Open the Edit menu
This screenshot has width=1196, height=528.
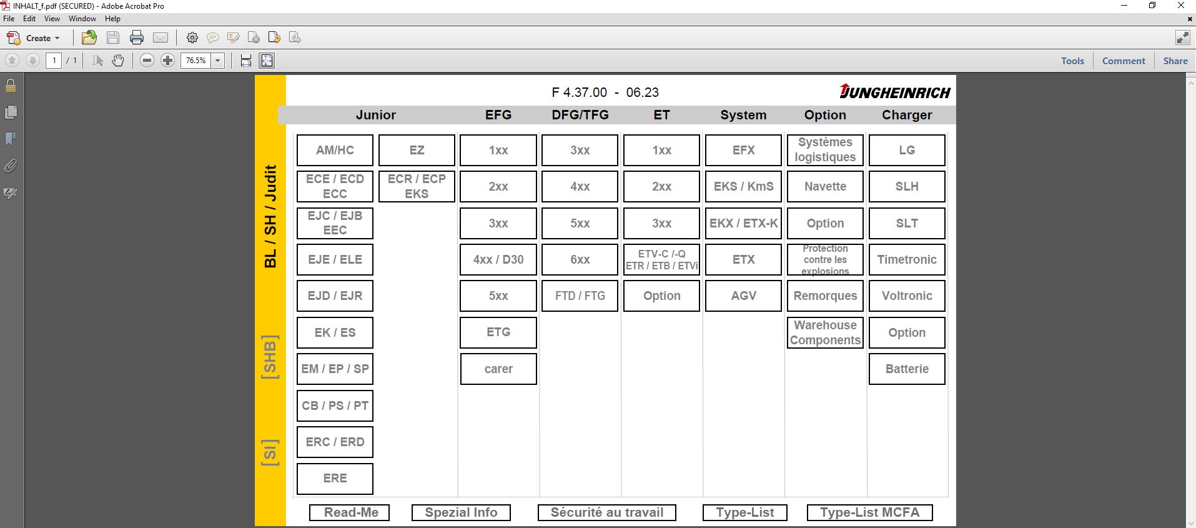tap(29, 19)
